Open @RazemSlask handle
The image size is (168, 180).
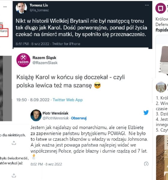coord(45,63)
